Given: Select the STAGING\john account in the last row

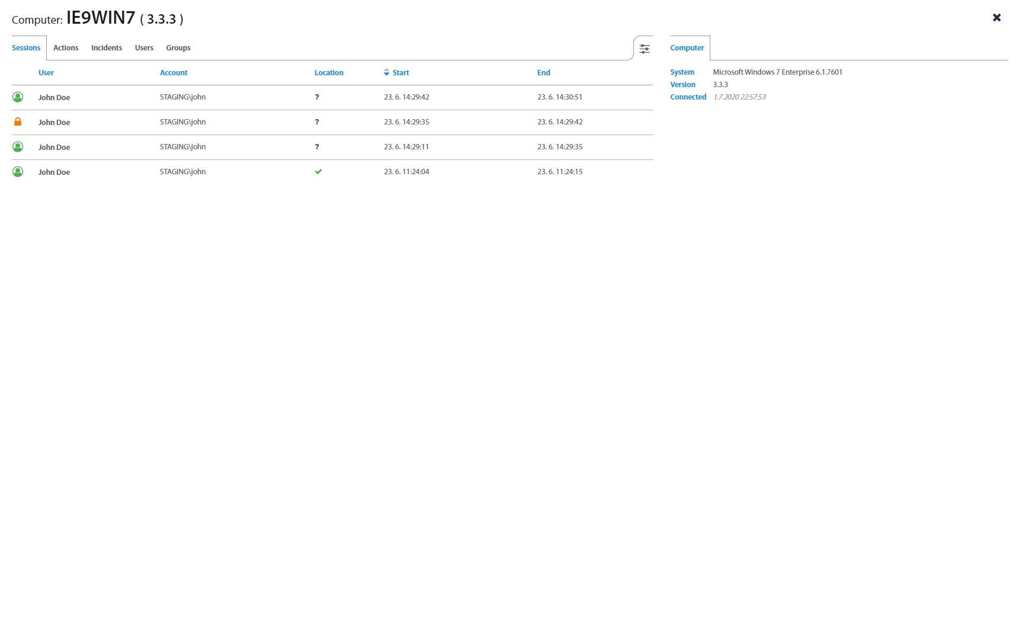Looking at the screenshot, I should (182, 172).
